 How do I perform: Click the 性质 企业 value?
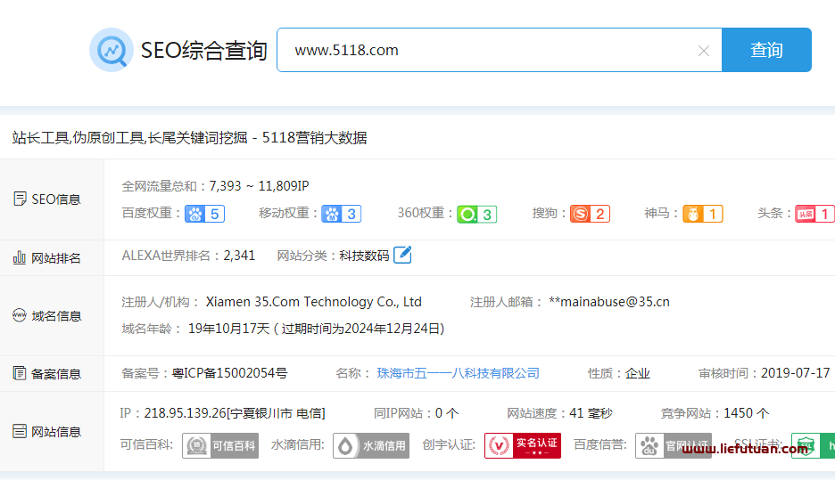click(638, 373)
